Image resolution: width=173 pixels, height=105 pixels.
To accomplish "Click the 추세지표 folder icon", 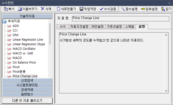I will pos(4,21).
